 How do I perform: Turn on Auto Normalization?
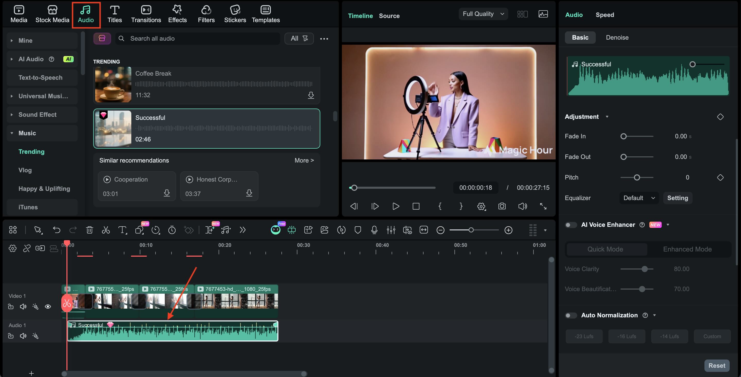pyautogui.click(x=571, y=315)
